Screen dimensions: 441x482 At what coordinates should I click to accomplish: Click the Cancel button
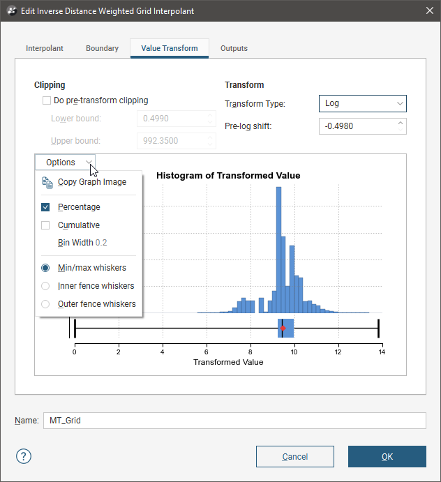coord(294,457)
